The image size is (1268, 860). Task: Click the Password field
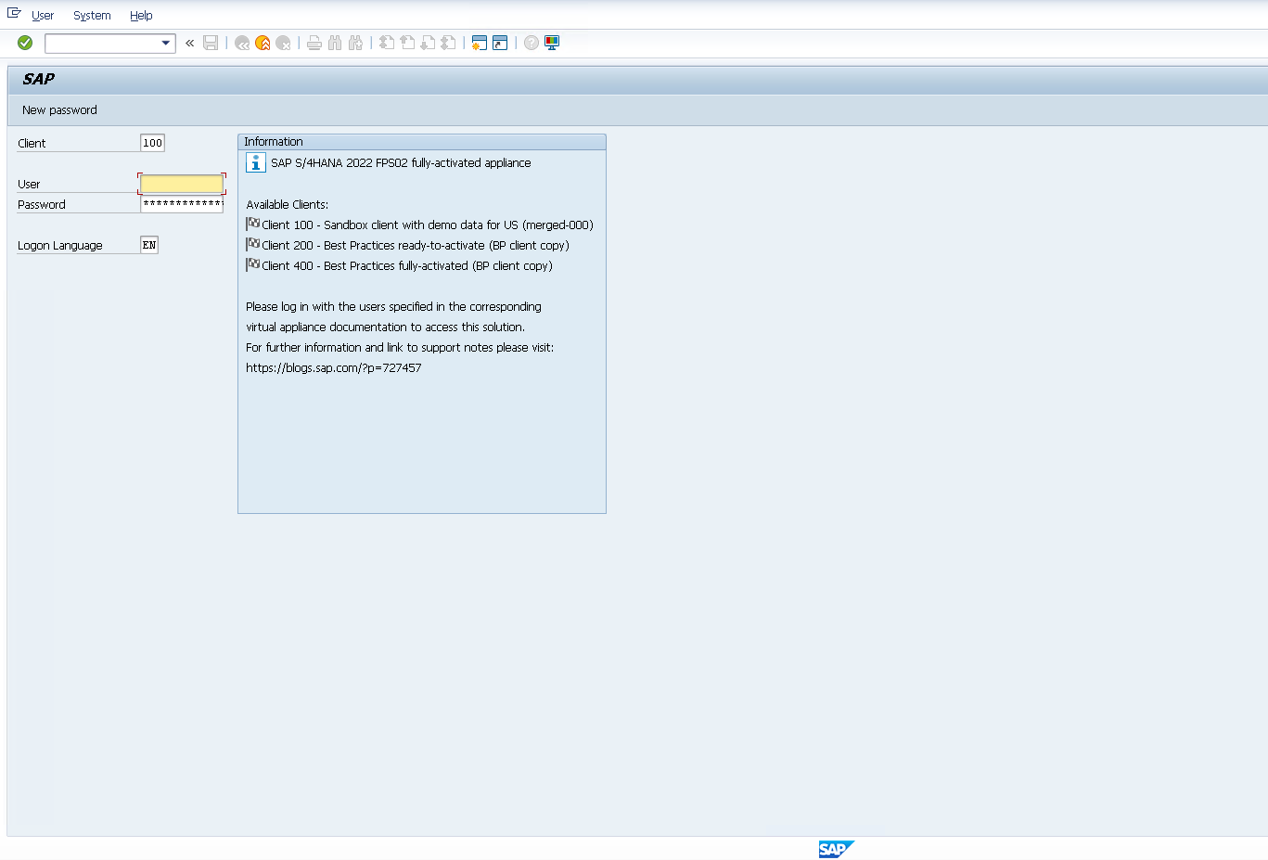click(x=182, y=204)
